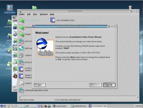This screenshot has height=108, width=143.
Task: Select the Add Programs icon
Action: (x=21, y=48)
